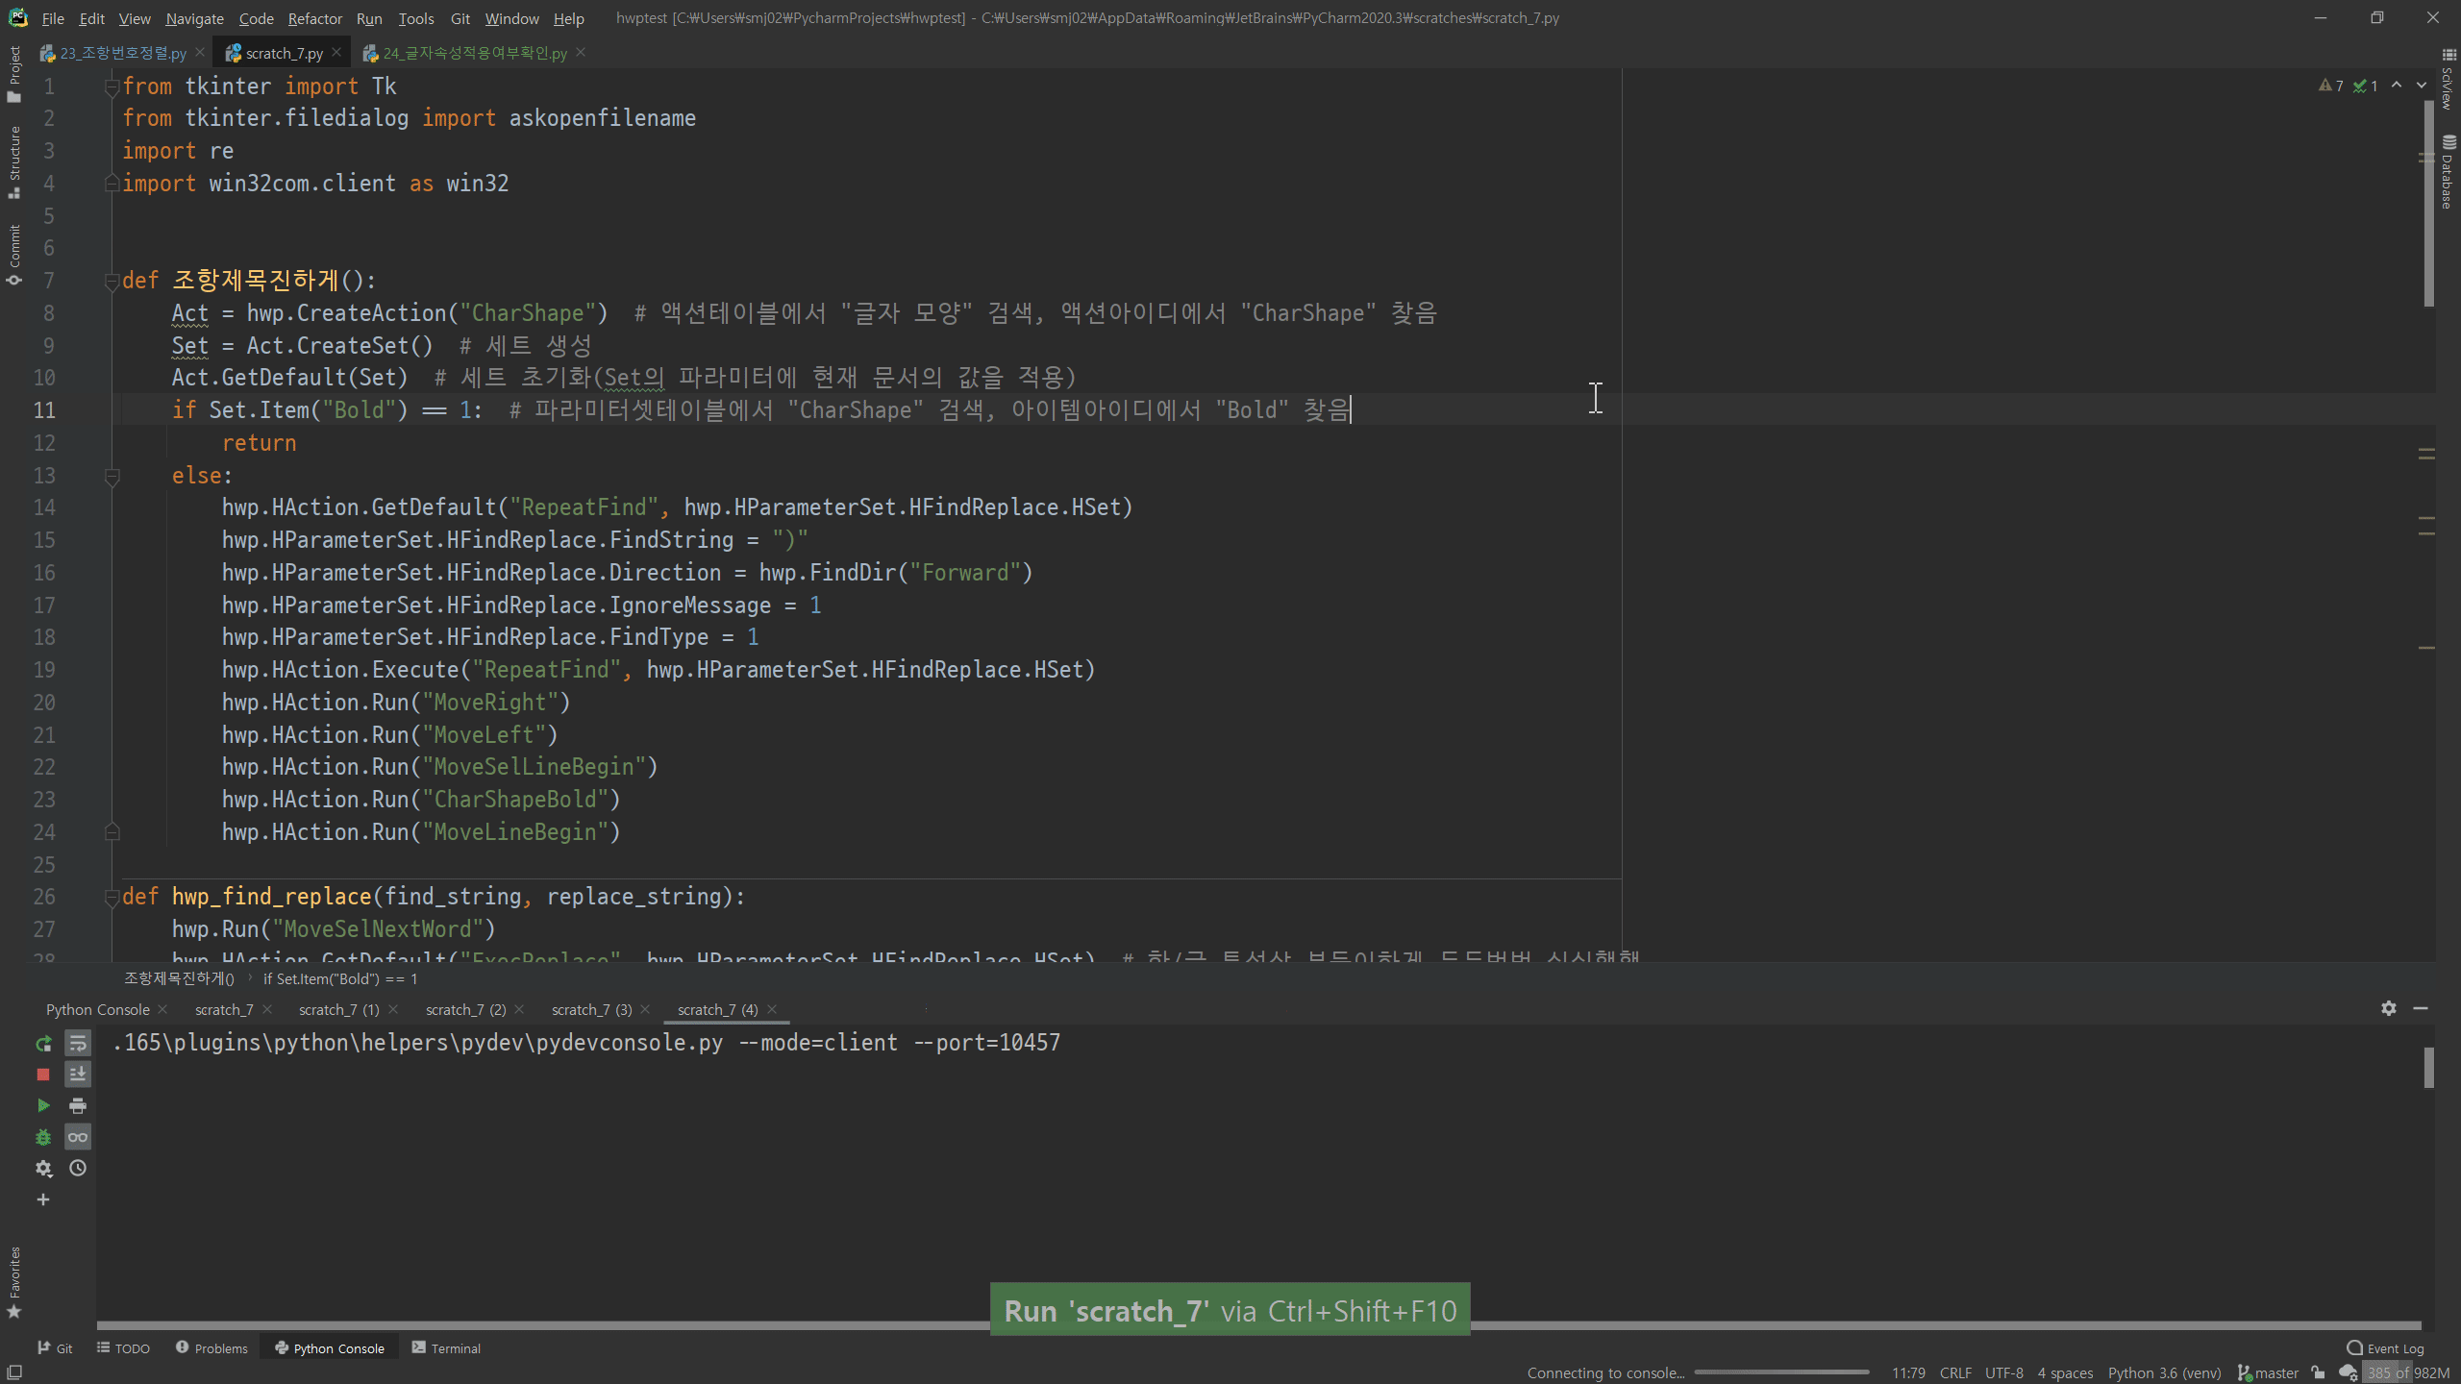Toggle scroll to end in console

[78, 1075]
